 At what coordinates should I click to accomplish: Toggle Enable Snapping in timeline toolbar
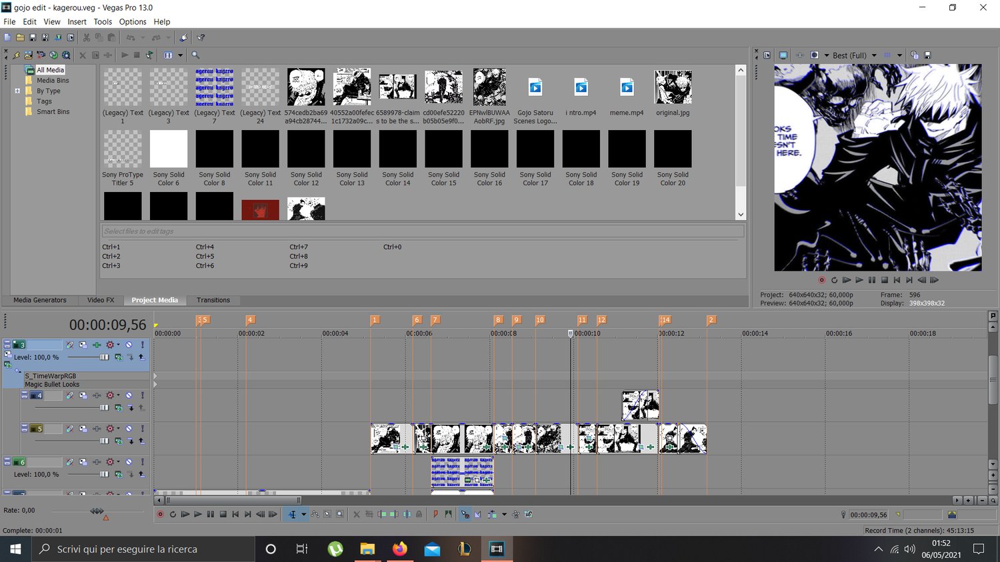point(465,514)
